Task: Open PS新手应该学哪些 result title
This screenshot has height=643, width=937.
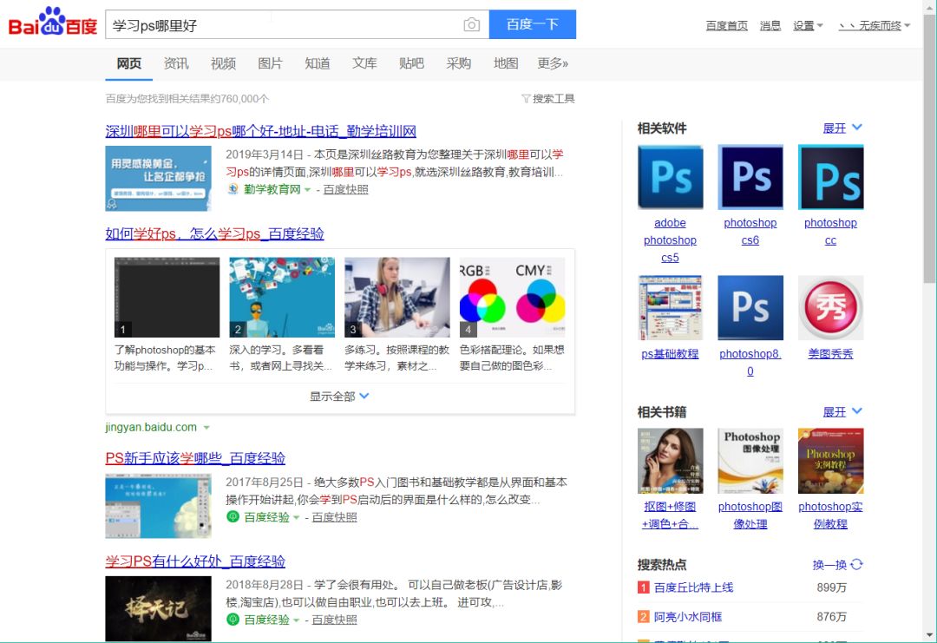Action: (x=195, y=458)
